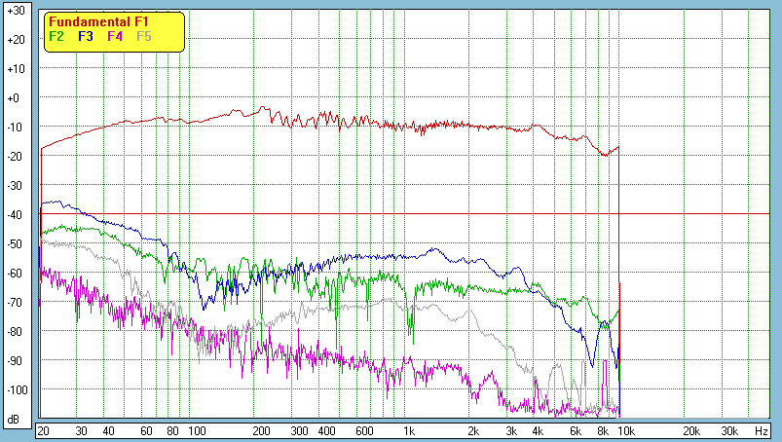Click the 100 frequency axis label
The width and height of the screenshot is (782, 442).
pyautogui.click(x=196, y=429)
